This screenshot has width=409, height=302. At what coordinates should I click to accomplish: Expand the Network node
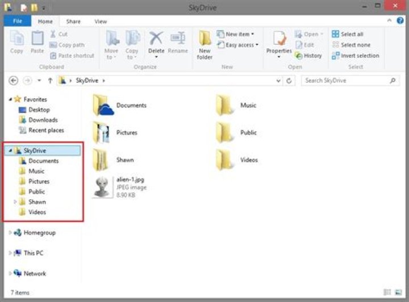[x=10, y=274]
